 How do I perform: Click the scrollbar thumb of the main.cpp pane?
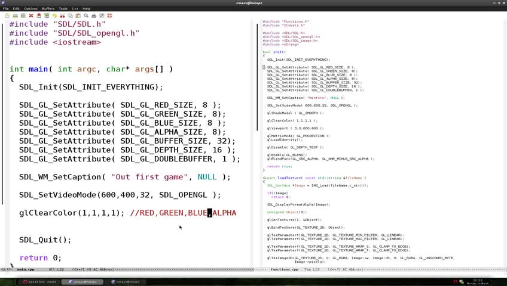[x=2, y=113]
